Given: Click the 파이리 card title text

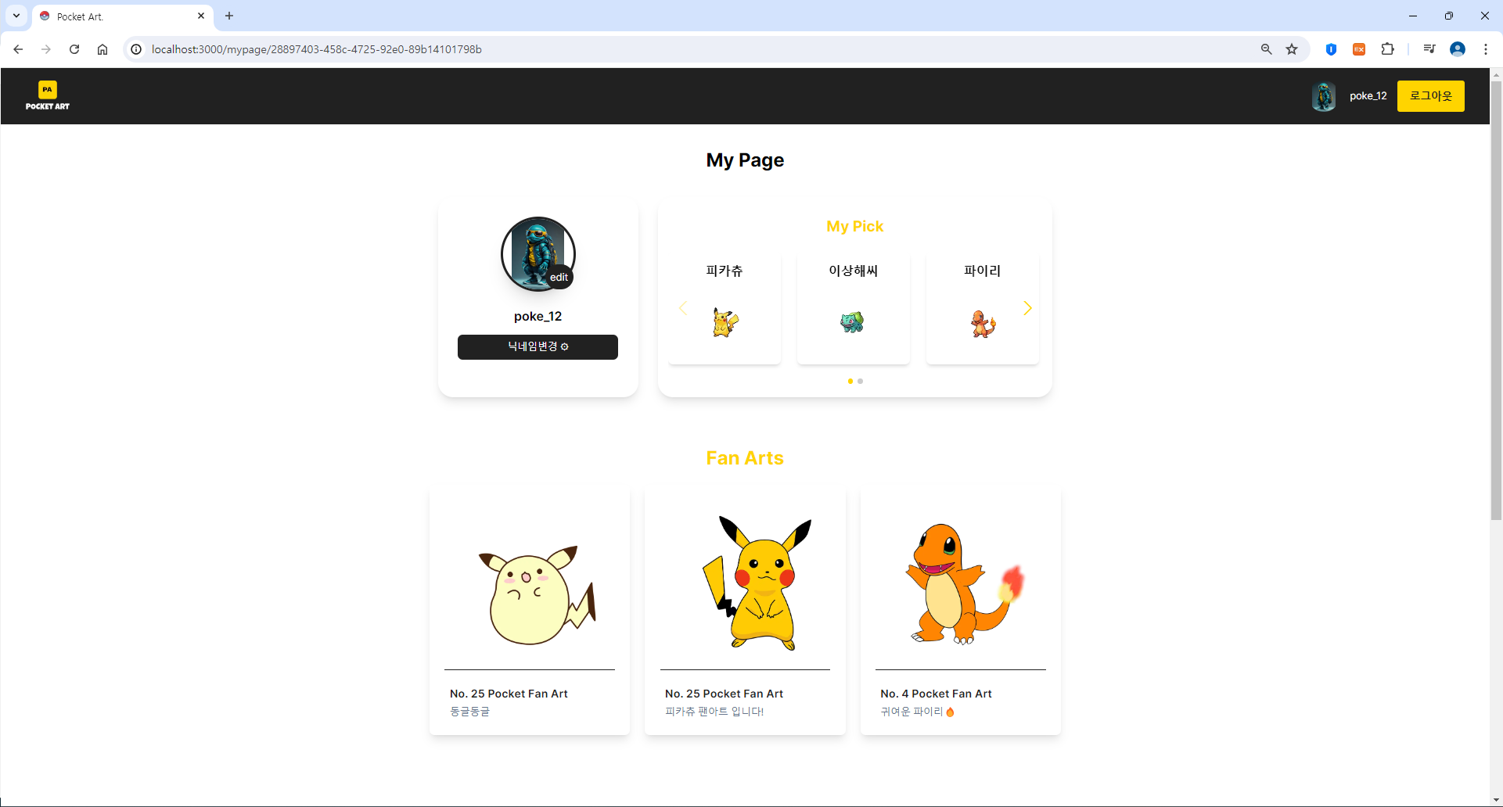Looking at the screenshot, I should point(983,271).
